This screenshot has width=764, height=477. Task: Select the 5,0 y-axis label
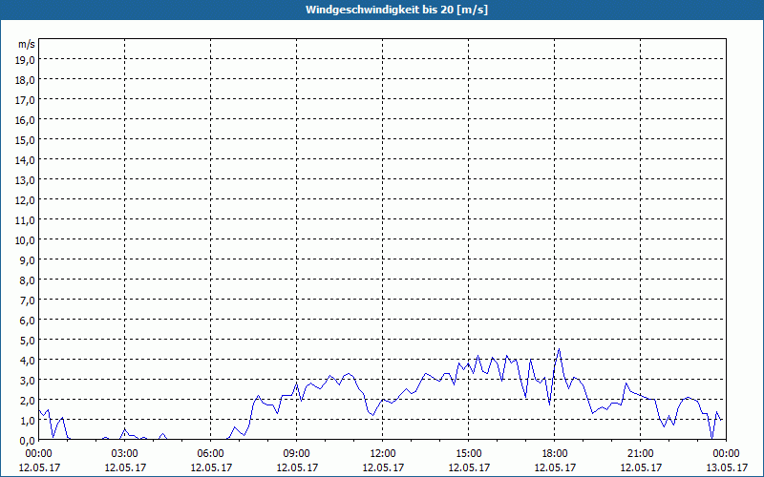point(29,341)
